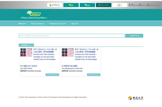The height and width of the screenshot is (107, 162).
Task: Click the 東京大学 University of Tokyo footer logo
Action: (135, 98)
